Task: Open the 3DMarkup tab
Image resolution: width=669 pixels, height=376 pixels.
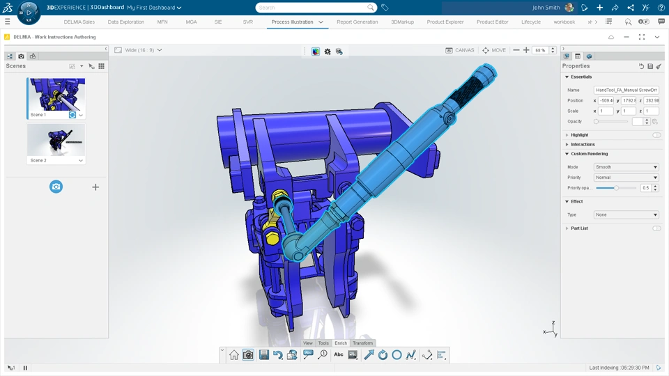Action: 402,22
